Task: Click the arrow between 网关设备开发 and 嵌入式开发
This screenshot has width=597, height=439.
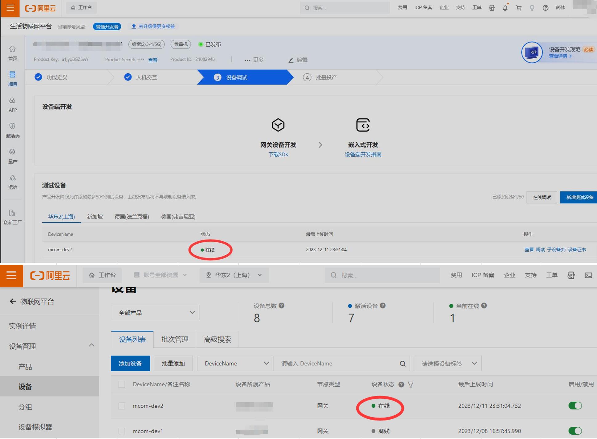Action: [x=320, y=145]
